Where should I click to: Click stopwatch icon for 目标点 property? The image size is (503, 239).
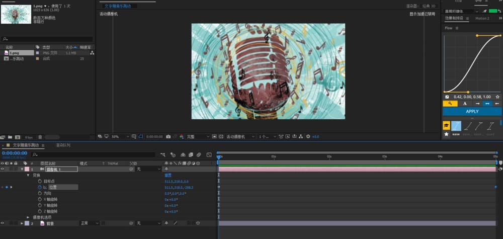click(x=40, y=181)
